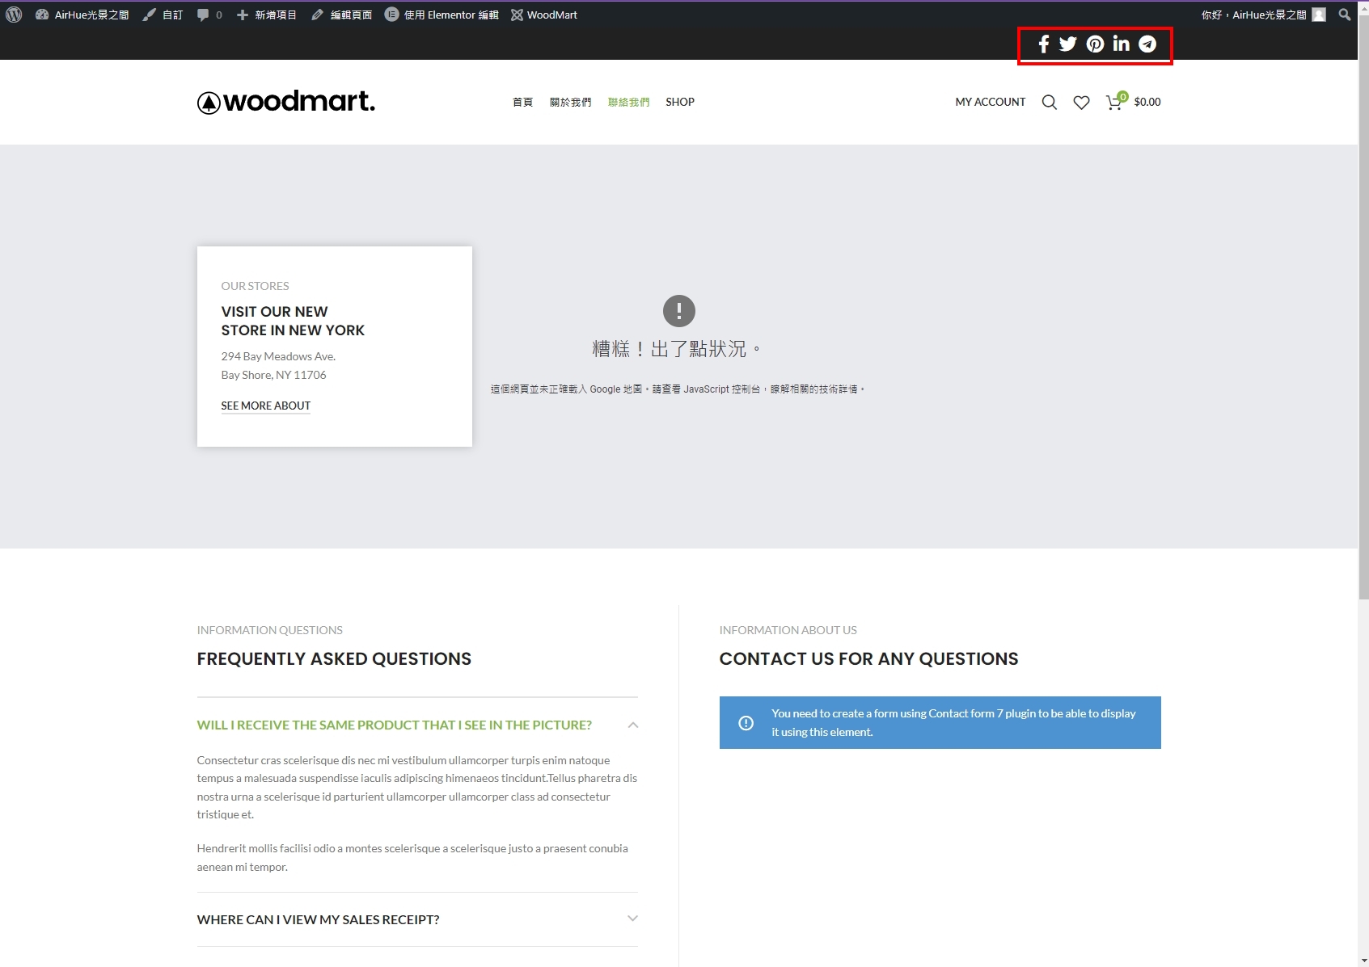This screenshot has width=1369, height=967.
Task: Click the '294 Bay Meadows Ave.' address line
Action: pos(278,356)
